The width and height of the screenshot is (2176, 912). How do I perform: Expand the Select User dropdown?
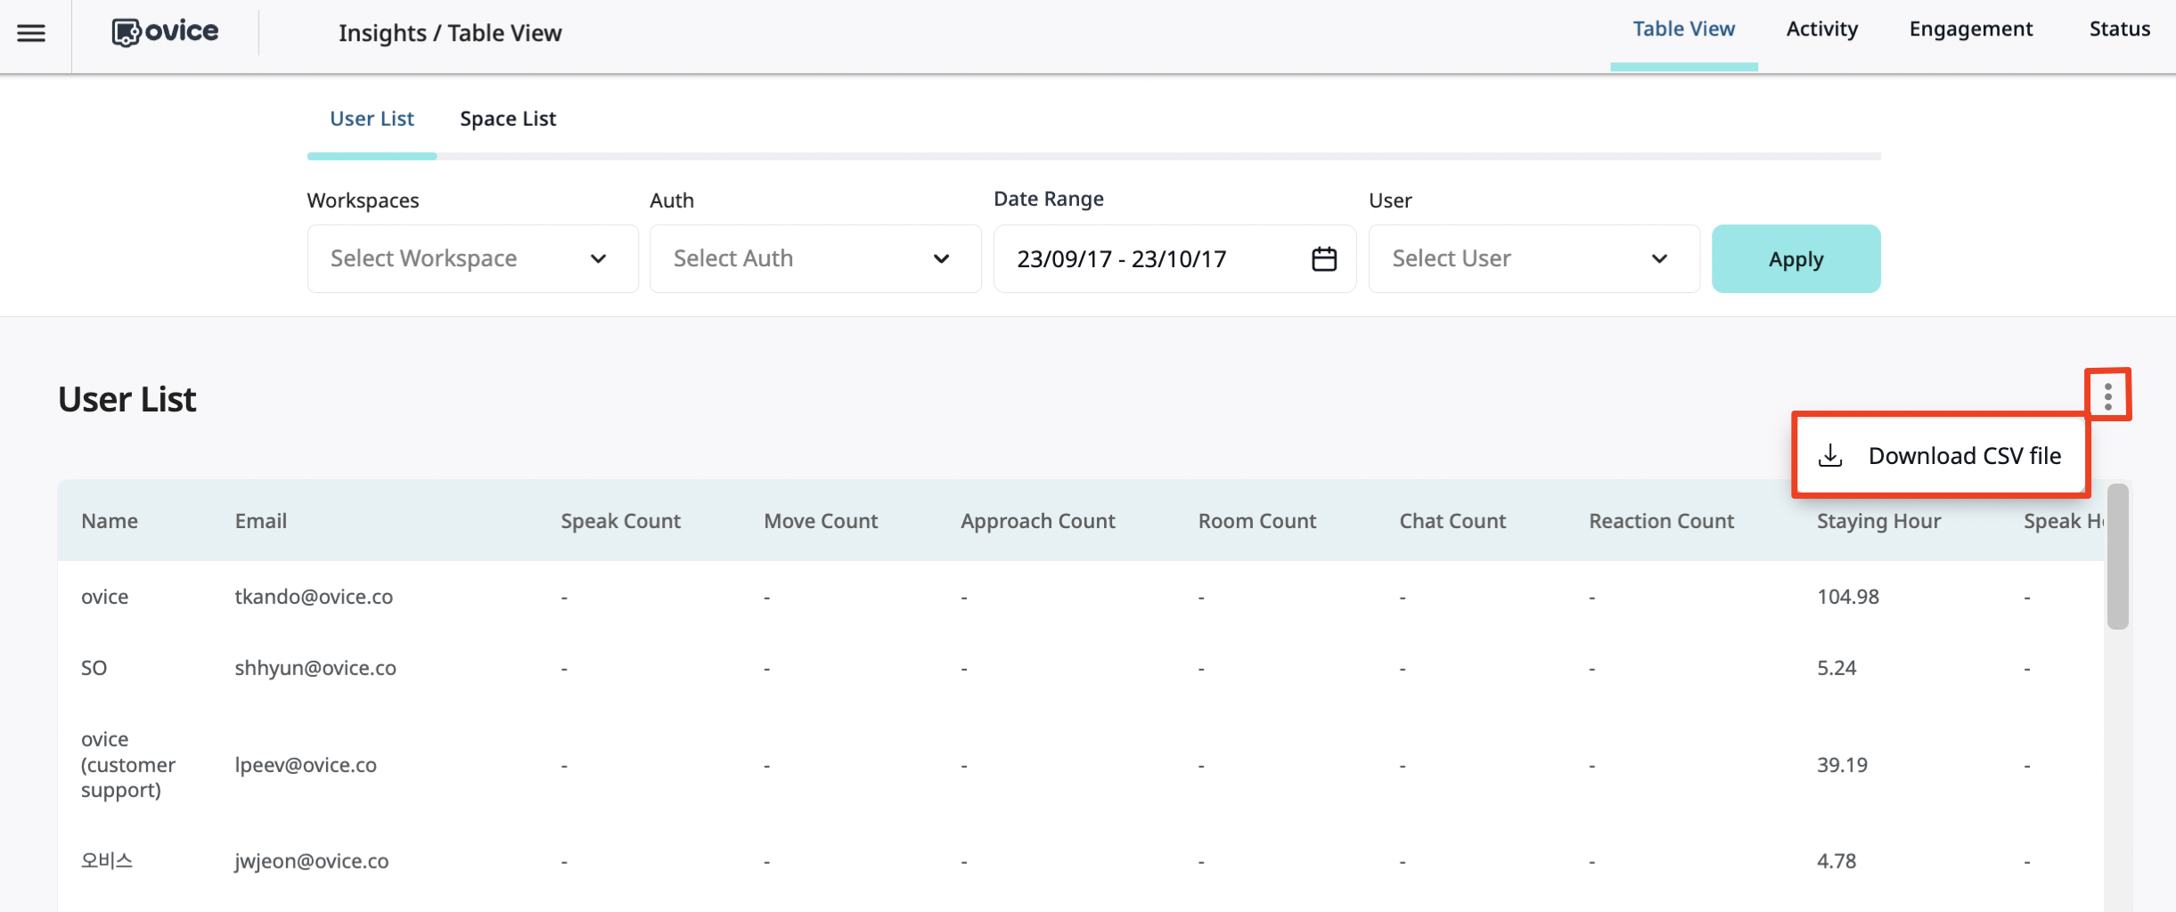(1534, 258)
